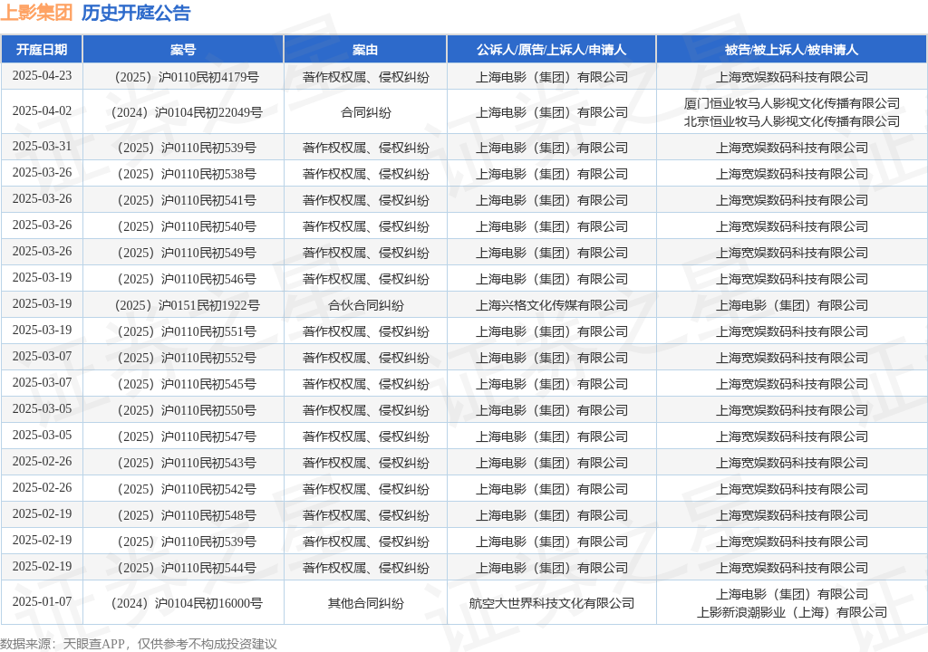This screenshot has width=928, height=652.
Task: Click 上影新浪潮影业(上海)有限公司
Action: tap(792, 612)
